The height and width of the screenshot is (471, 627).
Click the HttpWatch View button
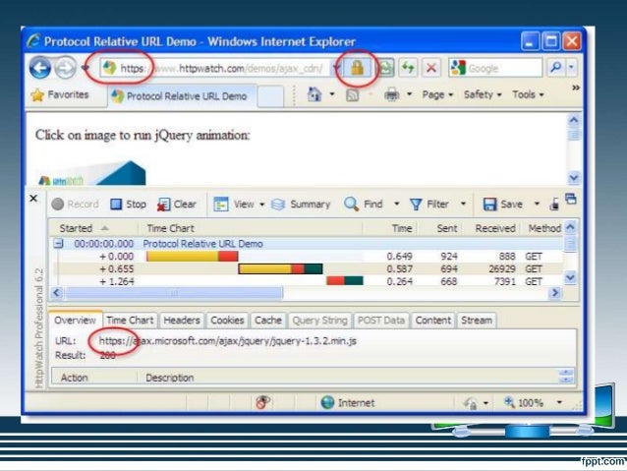(x=234, y=205)
